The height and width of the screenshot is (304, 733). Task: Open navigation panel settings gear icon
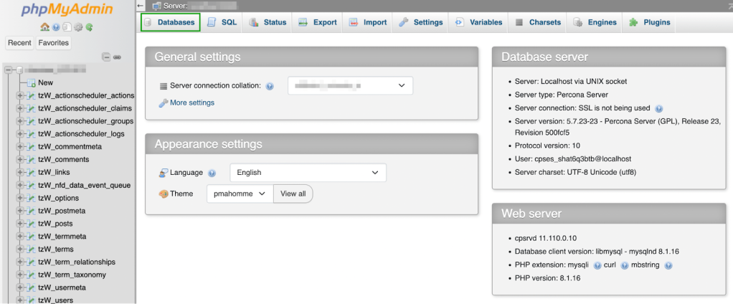tap(78, 27)
